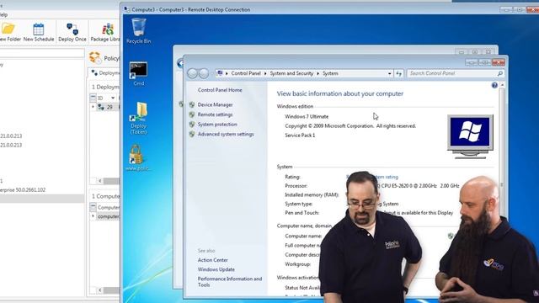Click Remote Desktop Connection title bar icon

tap(127, 9)
